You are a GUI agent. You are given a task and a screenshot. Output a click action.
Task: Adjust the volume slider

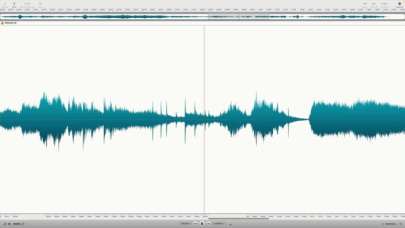point(391,224)
